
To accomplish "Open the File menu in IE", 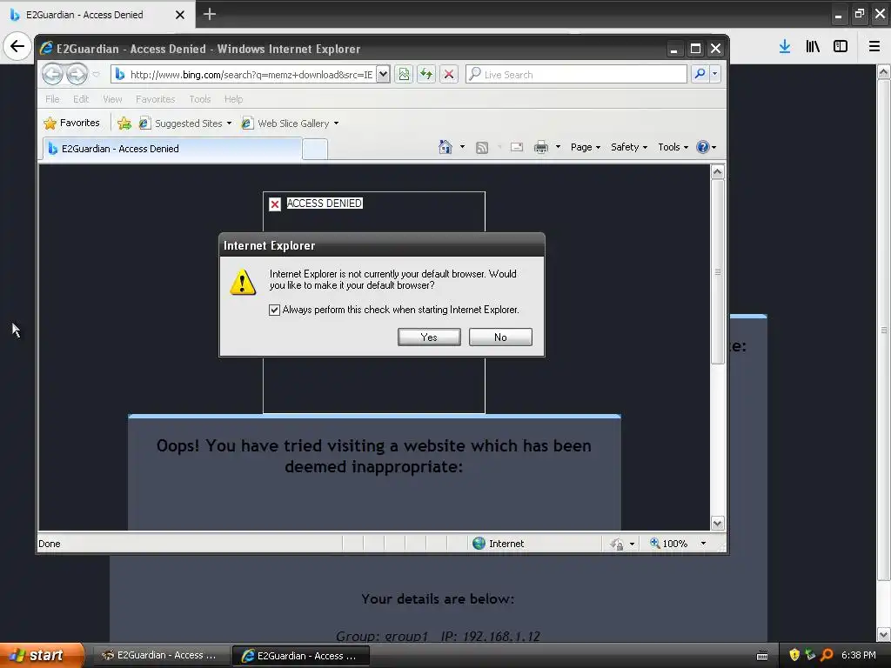I will pos(52,99).
